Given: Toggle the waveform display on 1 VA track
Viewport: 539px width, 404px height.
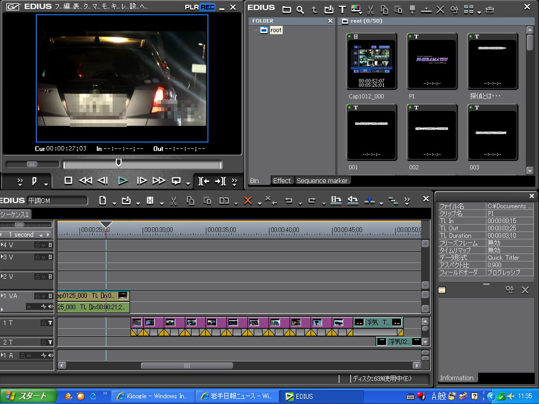Looking at the screenshot, I should pos(44,307).
